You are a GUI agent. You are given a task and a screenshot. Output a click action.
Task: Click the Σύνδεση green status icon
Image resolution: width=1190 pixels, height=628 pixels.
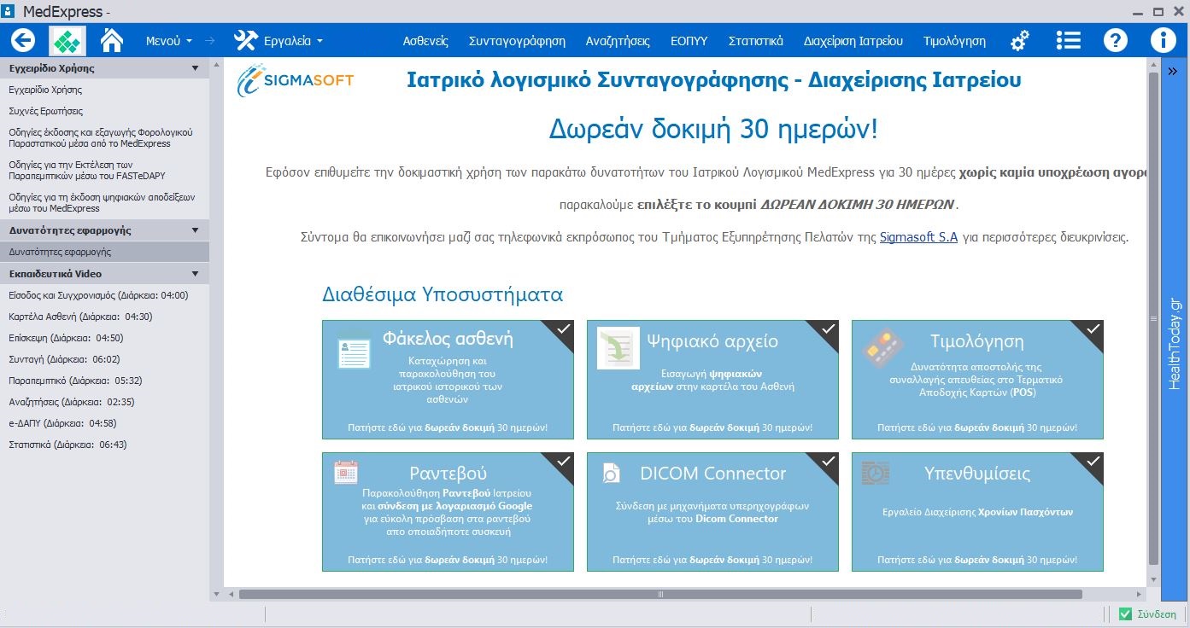click(1125, 613)
